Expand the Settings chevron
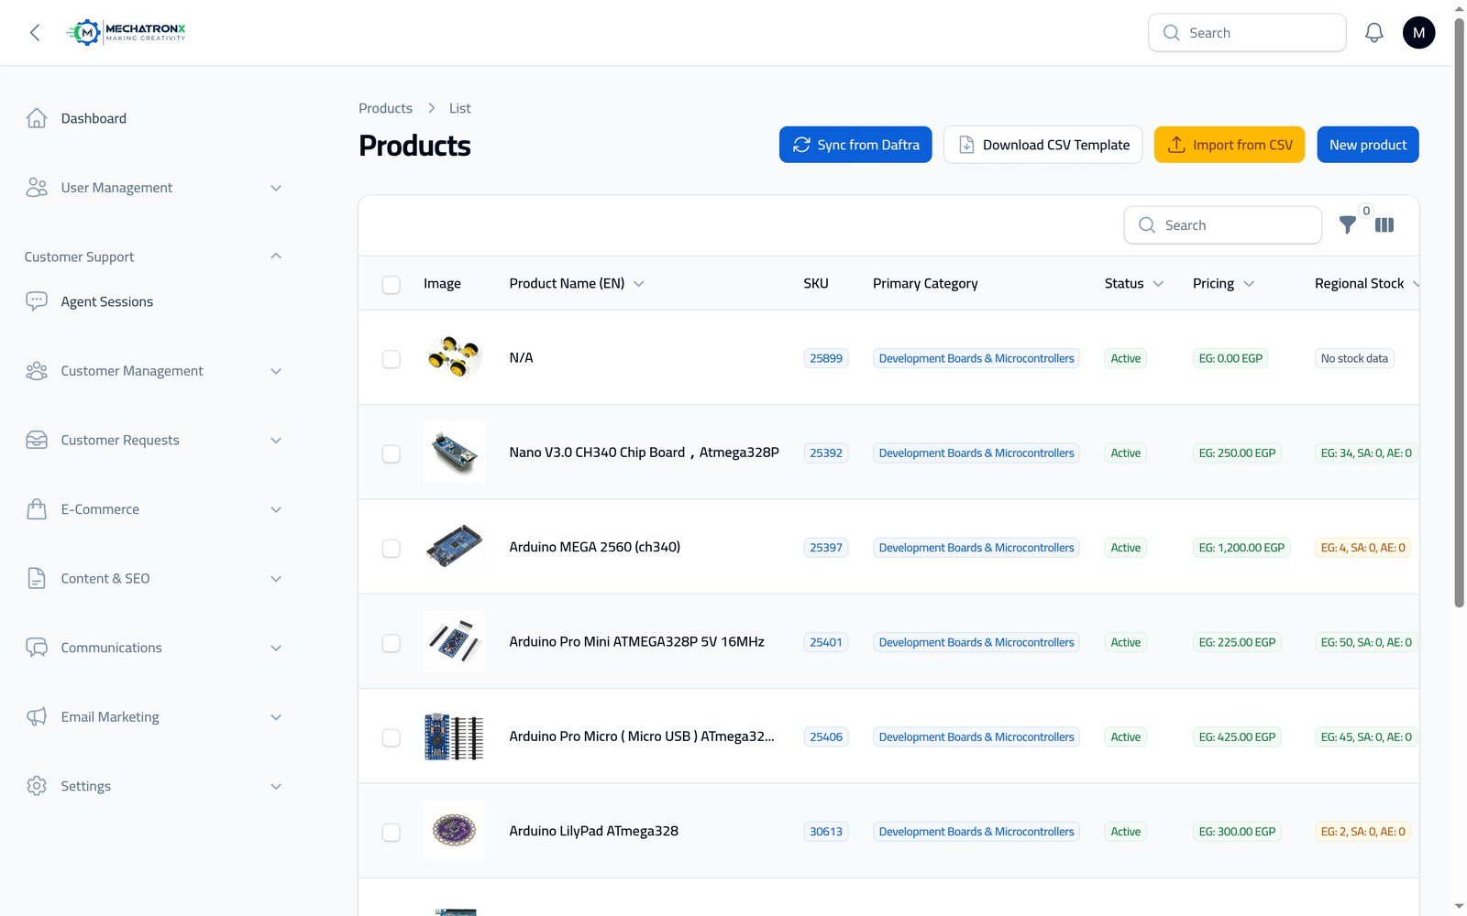 276,786
